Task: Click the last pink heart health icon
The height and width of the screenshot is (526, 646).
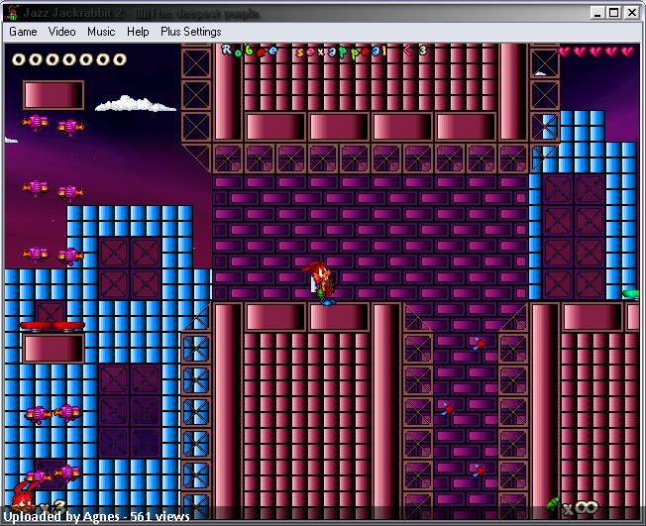Action: pyautogui.click(x=627, y=52)
